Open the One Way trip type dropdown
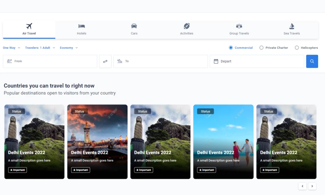 coord(11,48)
